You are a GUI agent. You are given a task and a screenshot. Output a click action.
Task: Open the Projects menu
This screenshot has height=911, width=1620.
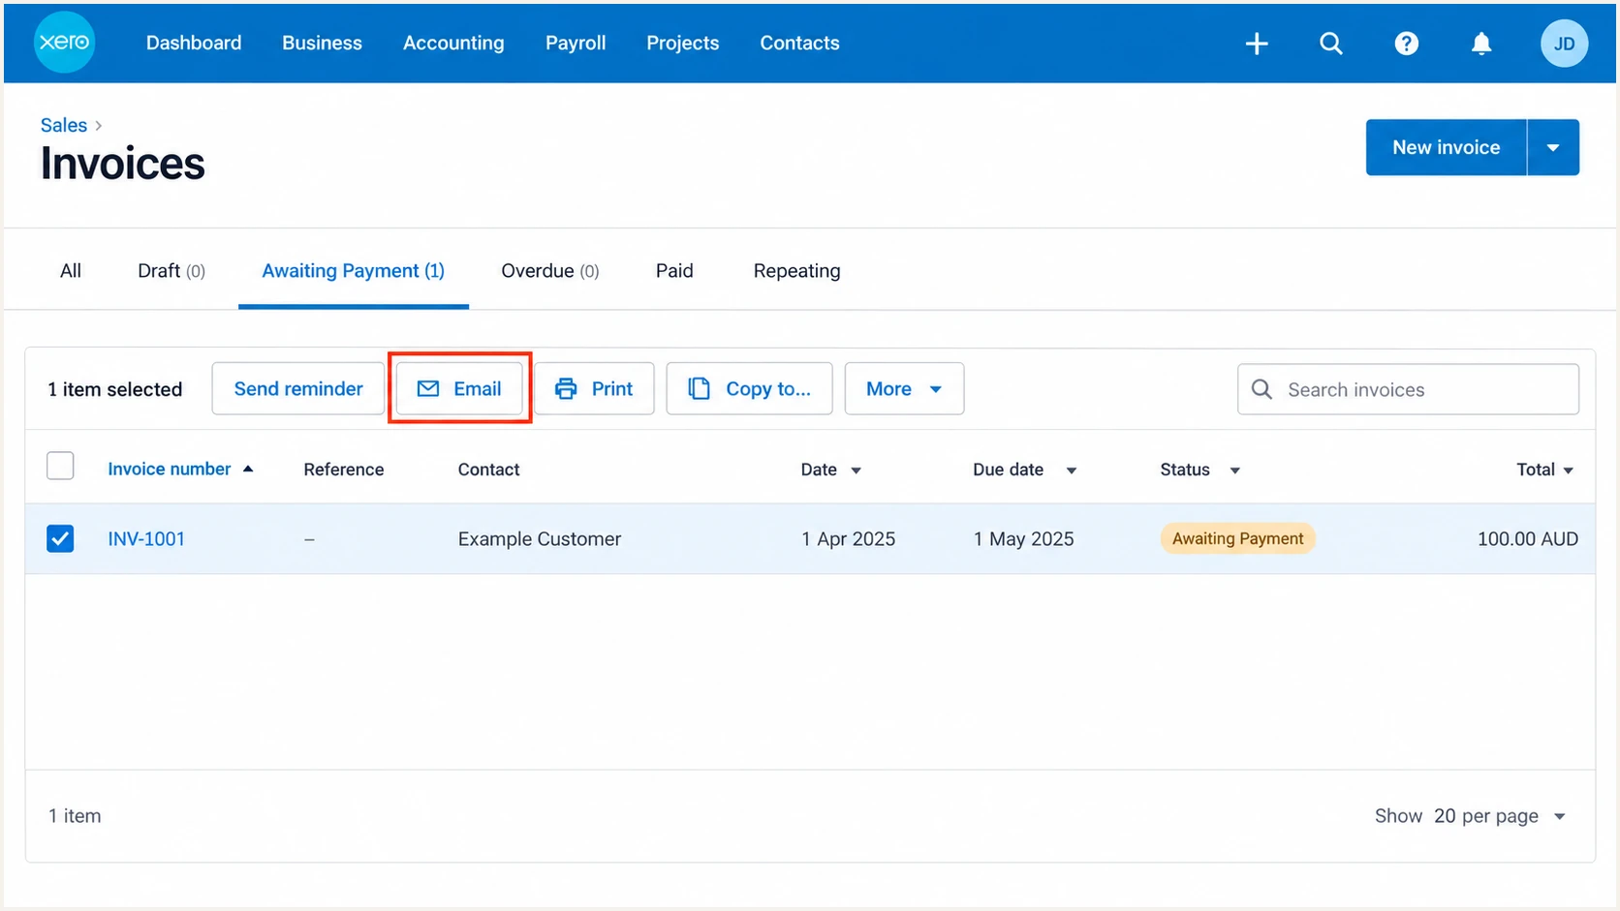click(683, 43)
